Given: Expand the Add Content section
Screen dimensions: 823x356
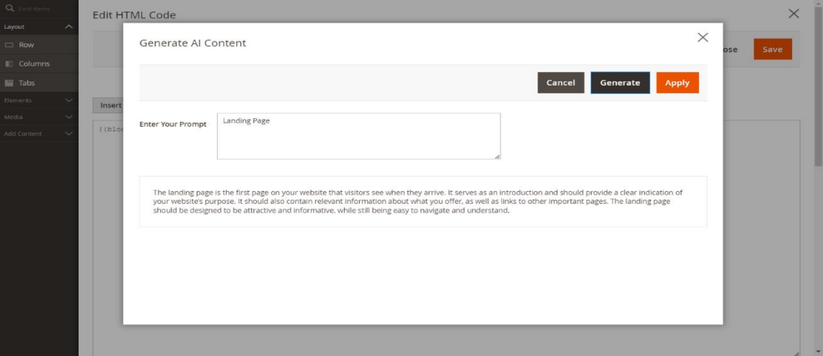Looking at the screenshot, I should coord(69,133).
